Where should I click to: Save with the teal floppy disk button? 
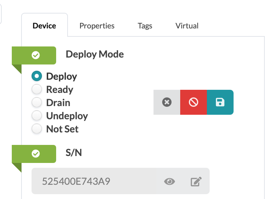(220, 102)
